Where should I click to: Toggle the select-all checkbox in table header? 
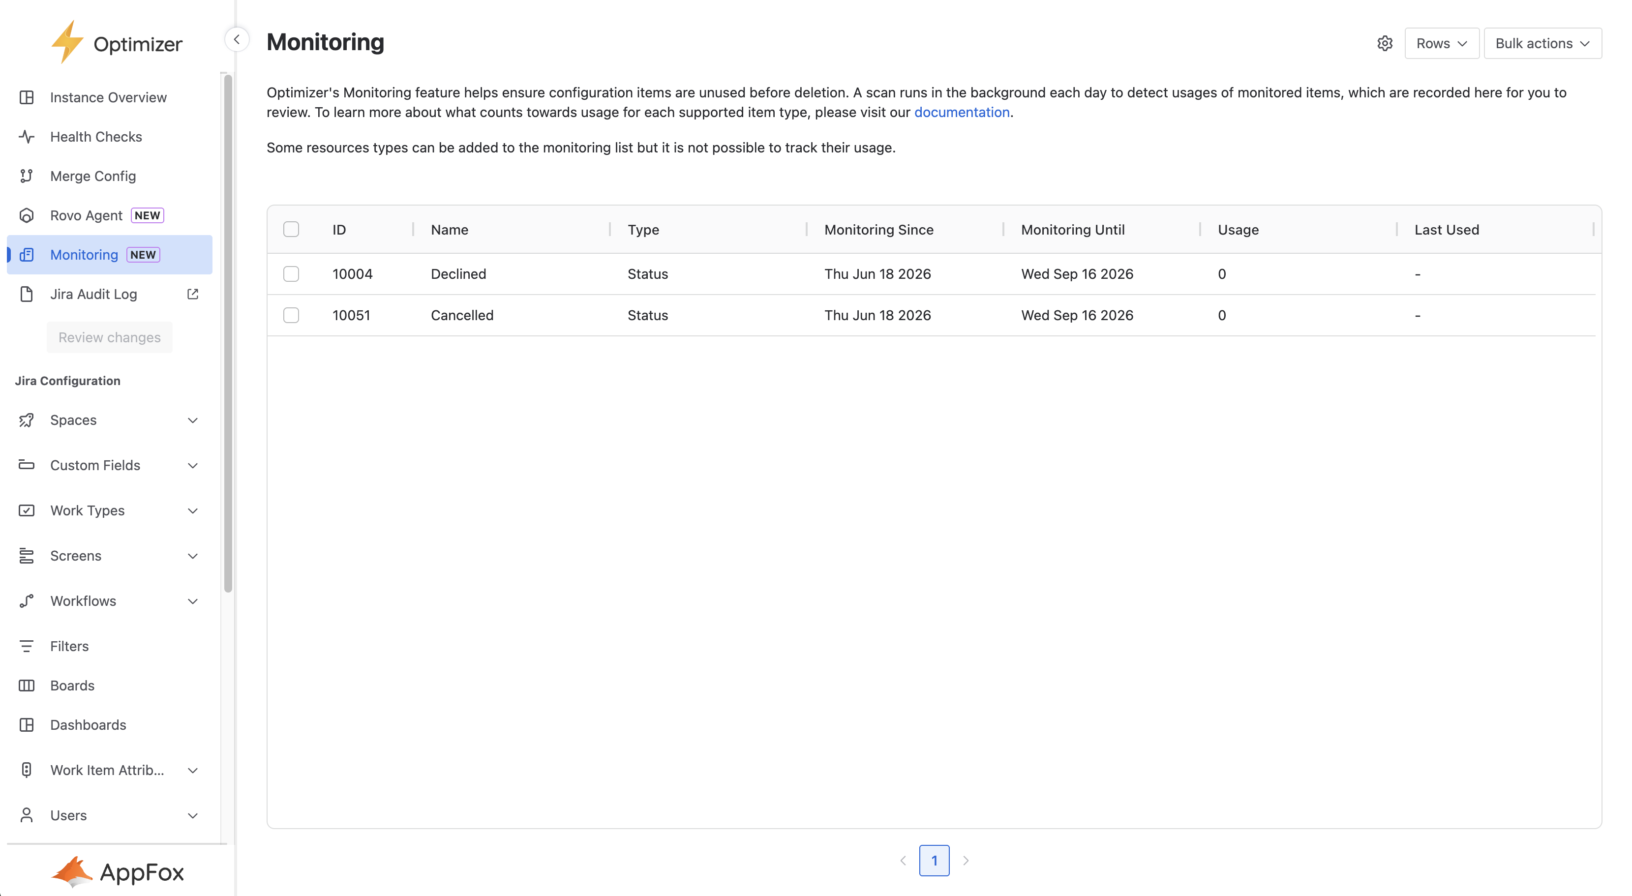(291, 229)
